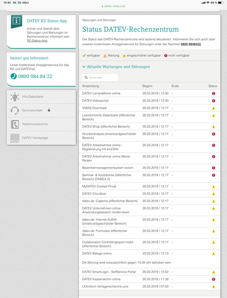Click the warning icon for Lexinform/Info-Datenbank row

[x=214, y=115]
